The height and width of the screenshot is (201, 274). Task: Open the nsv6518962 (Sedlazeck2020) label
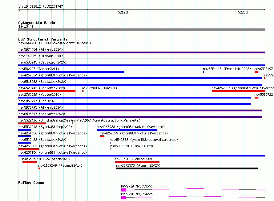tap(42, 82)
